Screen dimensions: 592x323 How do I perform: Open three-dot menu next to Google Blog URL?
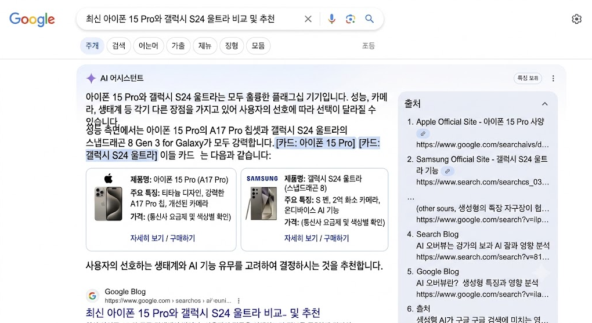pos(238,301)
